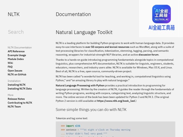This screenshot has width=183, height=137.
Task: Click the 'sentence = """At eight o'clock' code line
Action: tap(95, 130)
